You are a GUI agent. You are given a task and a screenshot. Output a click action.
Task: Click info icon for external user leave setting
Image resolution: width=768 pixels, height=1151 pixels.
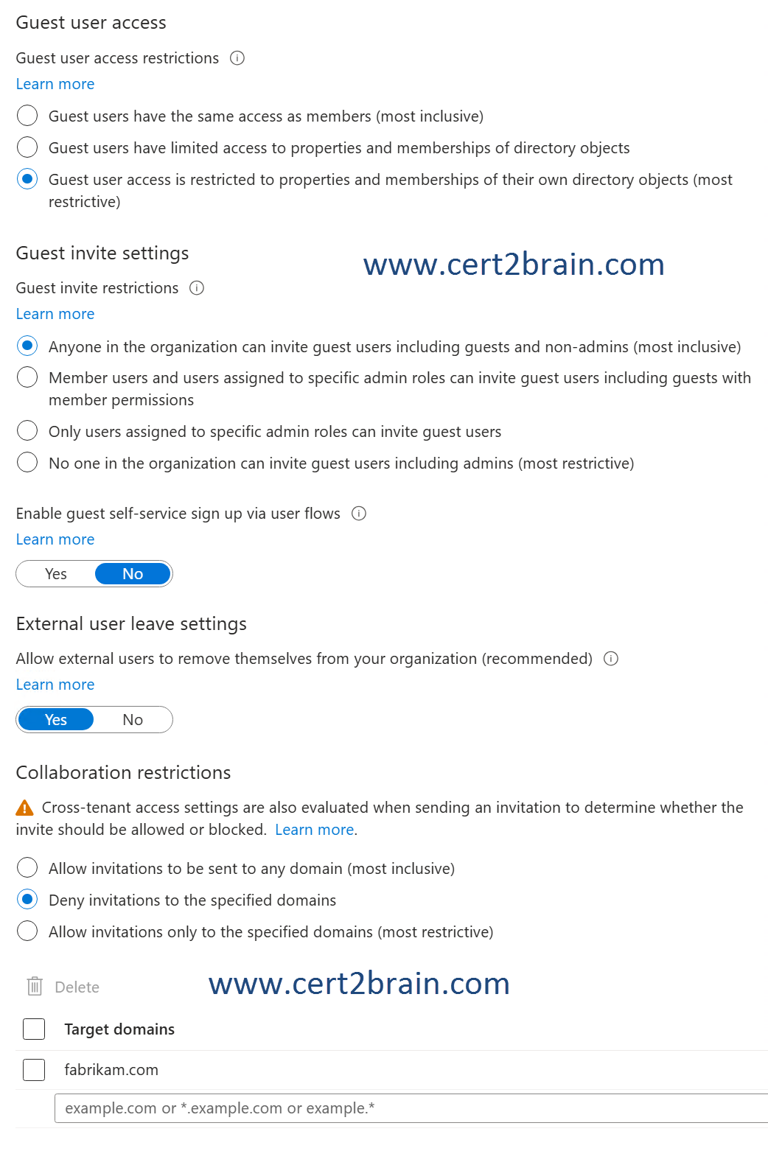click(x=611, y=659)
